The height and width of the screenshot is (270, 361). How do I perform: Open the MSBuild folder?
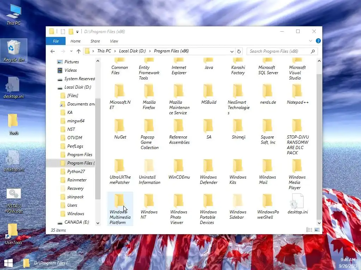[x=208, y=94]
